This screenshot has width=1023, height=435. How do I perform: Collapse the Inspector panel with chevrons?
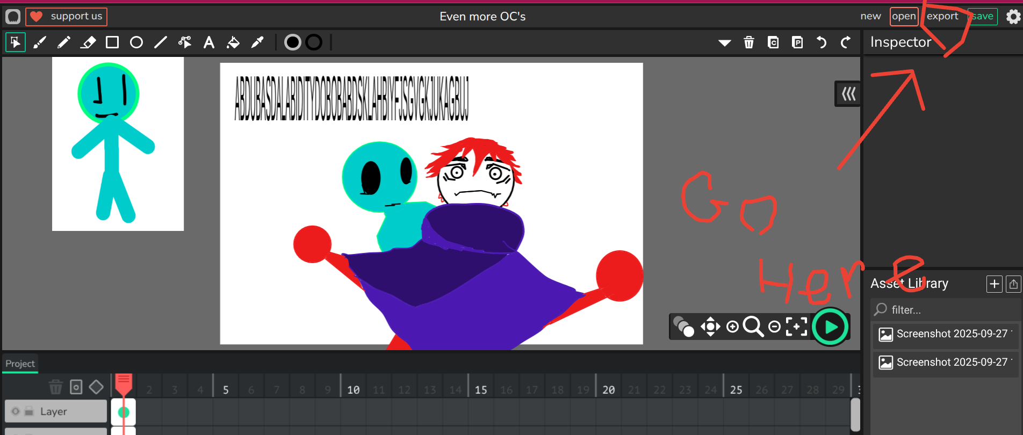[848, 94]
